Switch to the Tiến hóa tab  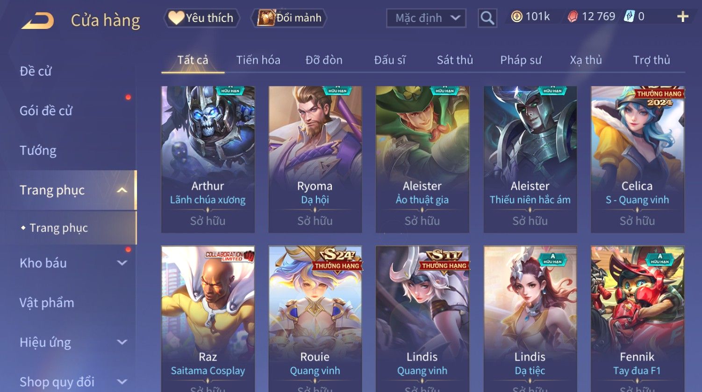[x=258, y=60]
